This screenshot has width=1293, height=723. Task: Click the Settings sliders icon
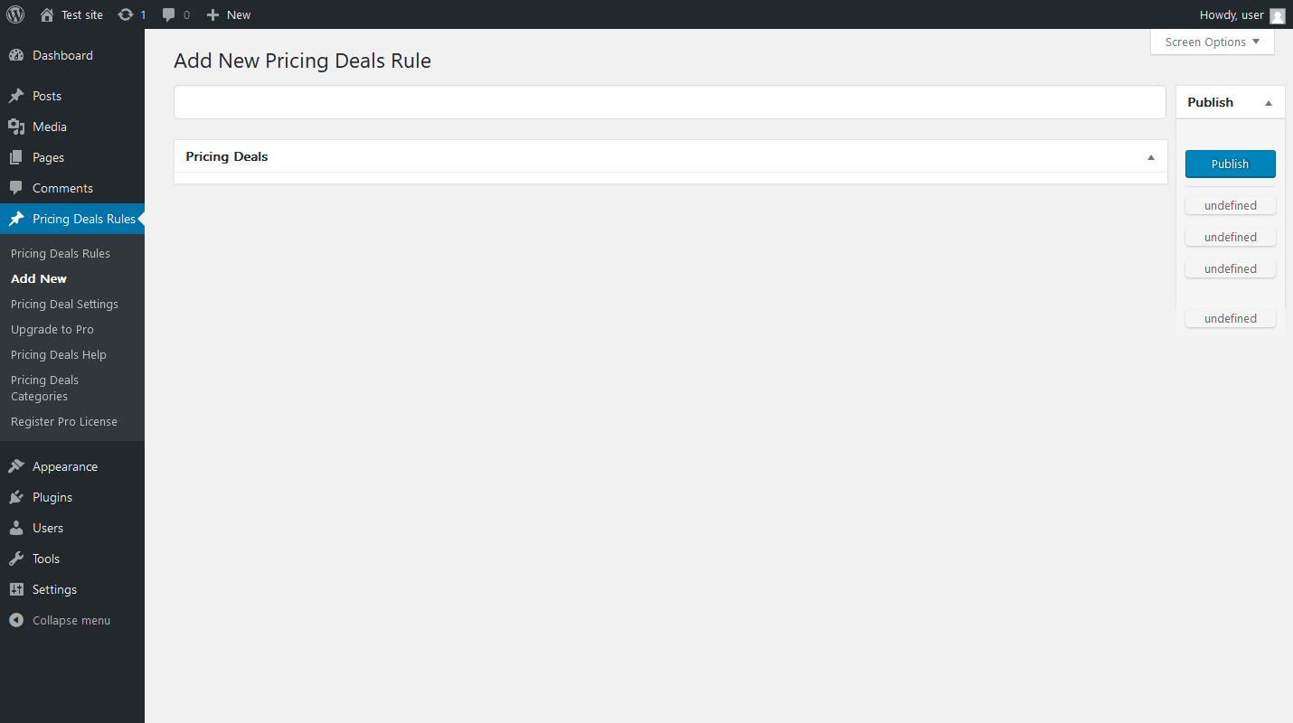click(x=16, y=589)
